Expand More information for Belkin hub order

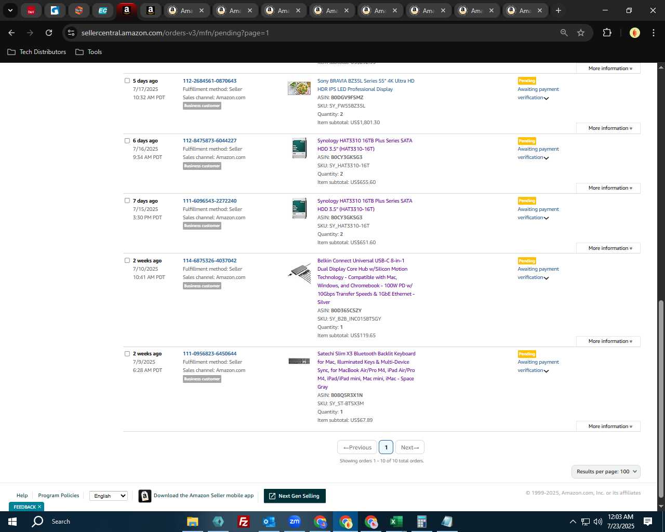[x=608, y=341]
